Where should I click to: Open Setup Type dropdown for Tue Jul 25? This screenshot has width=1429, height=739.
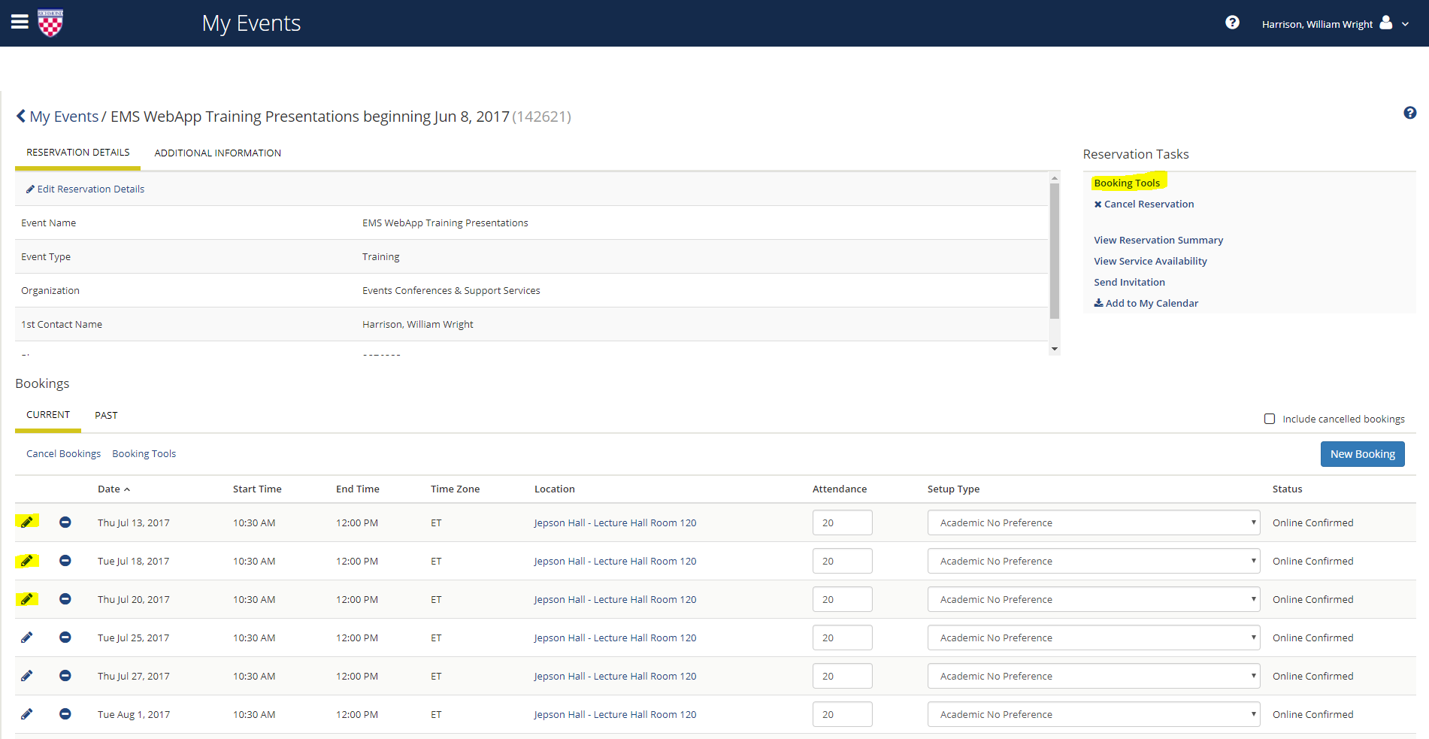(1094, 638)
